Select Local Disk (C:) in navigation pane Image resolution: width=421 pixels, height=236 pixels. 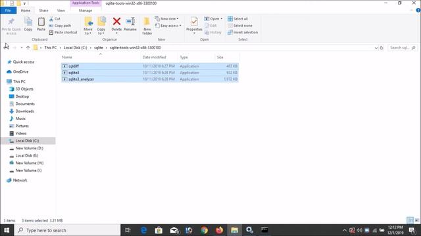(28, 141)
